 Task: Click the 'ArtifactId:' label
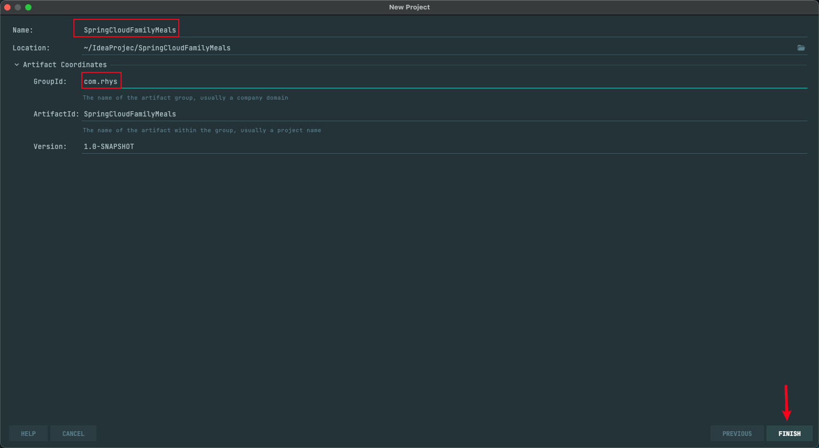point(56,114)
